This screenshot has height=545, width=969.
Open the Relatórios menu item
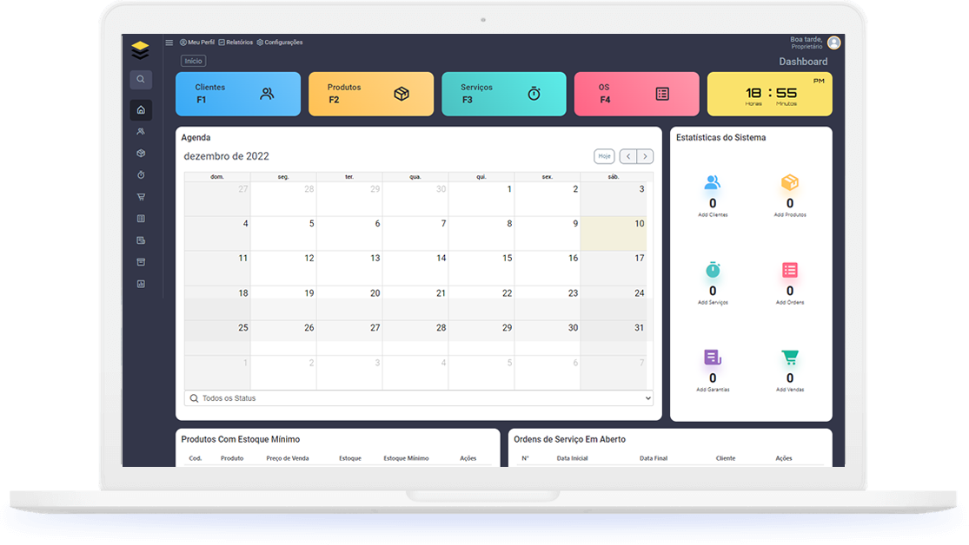236,43
